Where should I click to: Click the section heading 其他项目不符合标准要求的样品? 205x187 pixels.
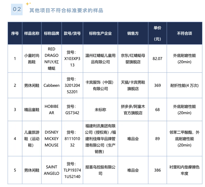click(66, 10)
